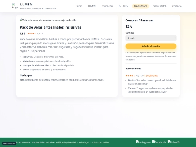Screen dimensions: 196x147
Task: Click the 12 € price in purchase panel
Action: 129,26
